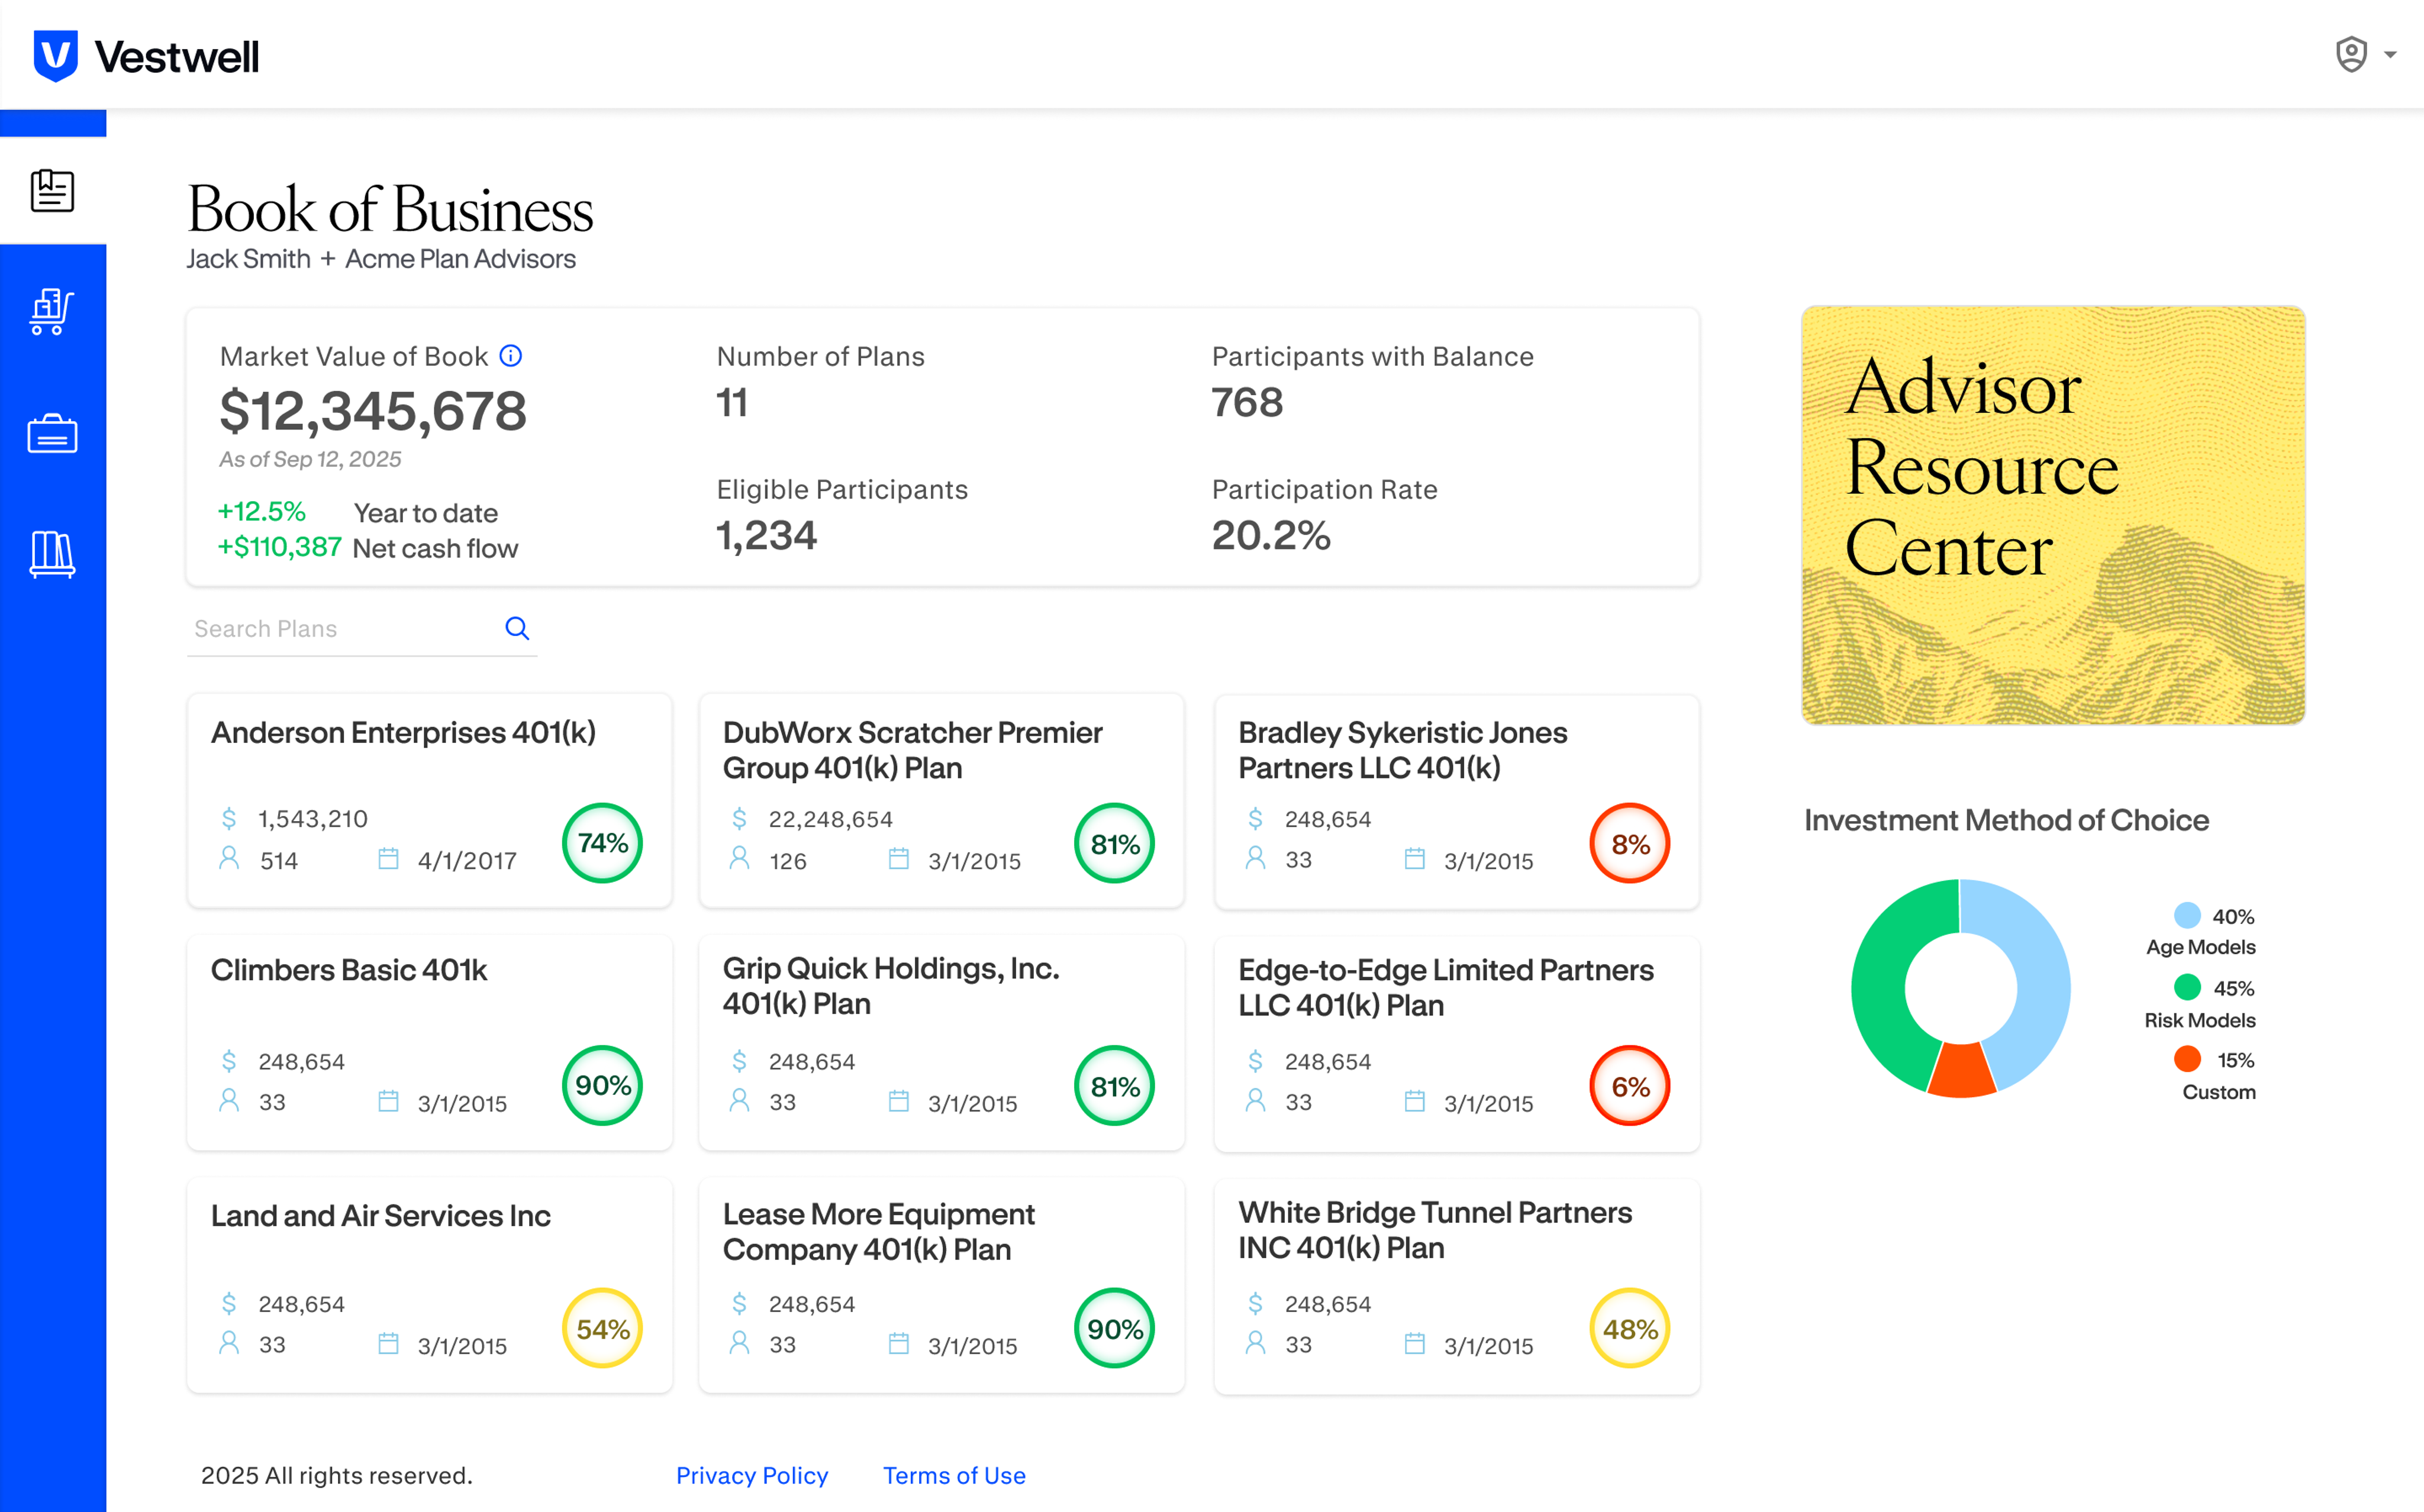
Task: Click the blue Age Models legend swatch
Action: [x=2187, y=915]
